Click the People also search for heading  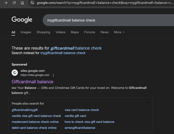pyautogui.click(x=28, y=103)
